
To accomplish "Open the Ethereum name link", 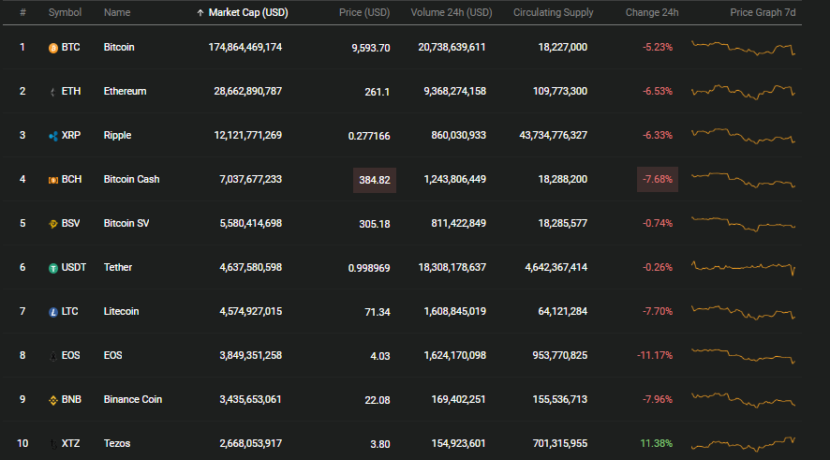I will (125, 91).
